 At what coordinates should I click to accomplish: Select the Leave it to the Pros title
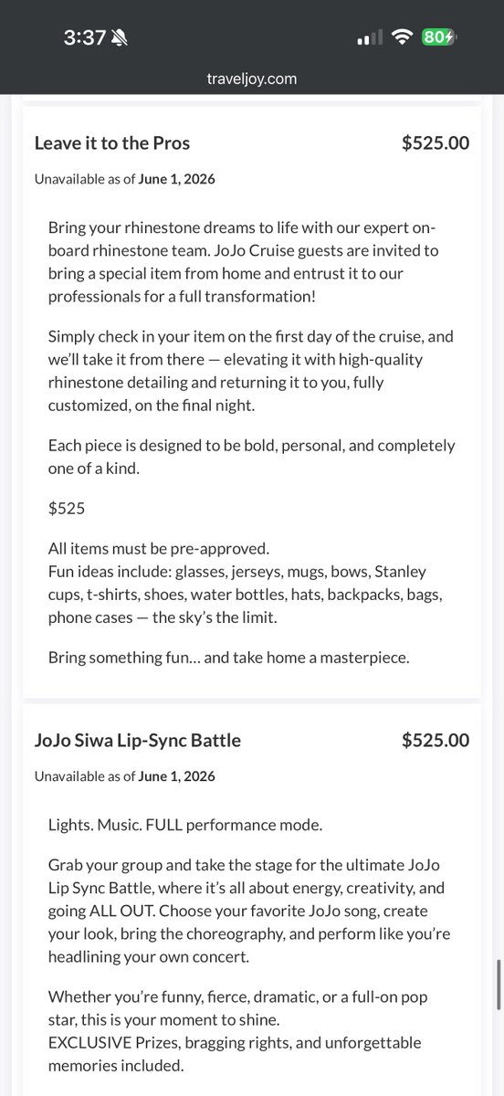coord(112,142)
